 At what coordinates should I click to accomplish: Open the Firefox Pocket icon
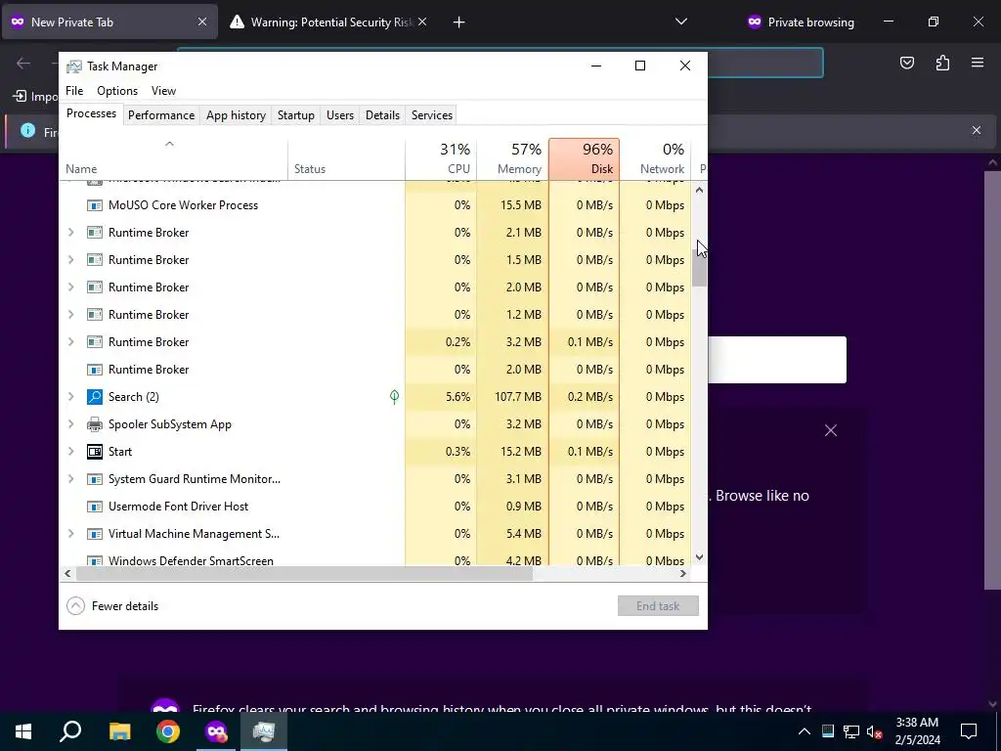pyautogui.click(x=906, y=63)
